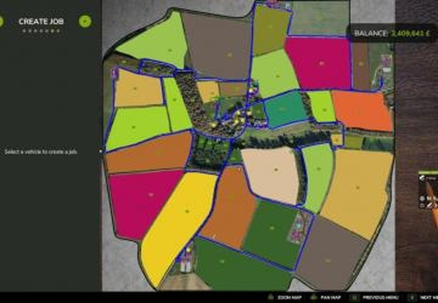Click the Zoom Map button icon
The width and height of the screenshot is (438, 303).
pos(270,297)
